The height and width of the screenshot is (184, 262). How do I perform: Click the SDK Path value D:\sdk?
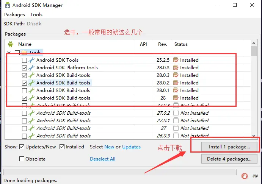click(x=34, y=24)
